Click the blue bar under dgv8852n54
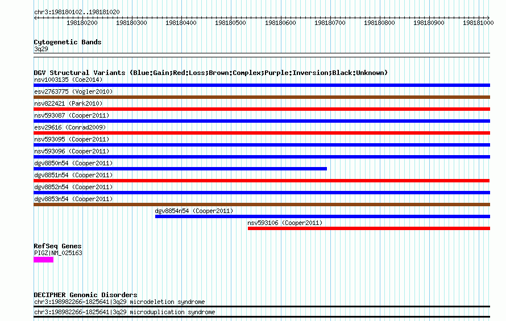This screenshot has width=506, height=321. [x=262, y=193]
